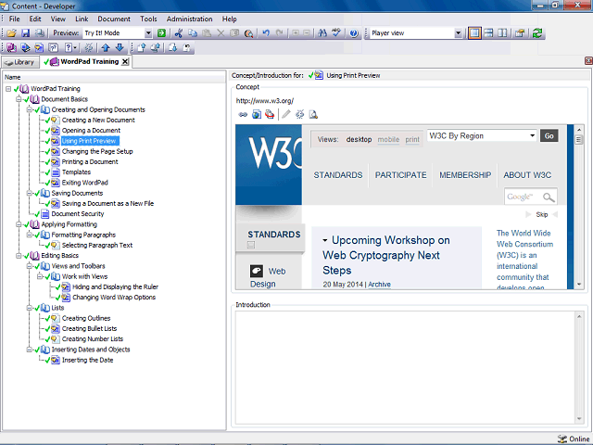Click the Move Up blue arrow icon
This screenshot has height=445, width=593.
click(x=106, y=47)
